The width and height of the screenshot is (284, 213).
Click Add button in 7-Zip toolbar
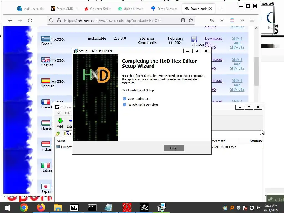[x=60, y=123]
